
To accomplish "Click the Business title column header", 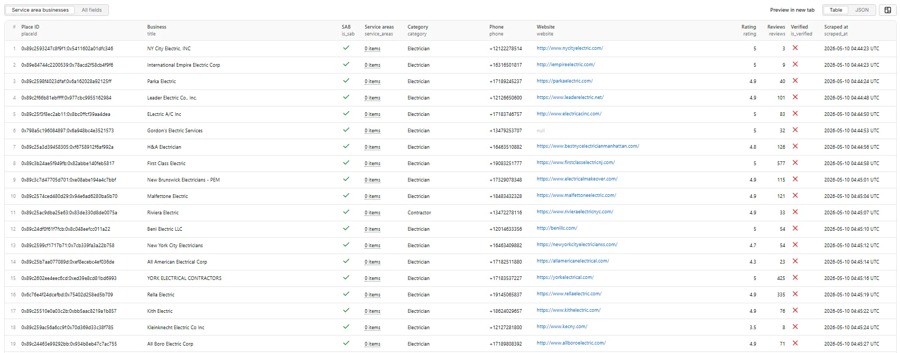I will pyautogui.click(x=157, y=30).
